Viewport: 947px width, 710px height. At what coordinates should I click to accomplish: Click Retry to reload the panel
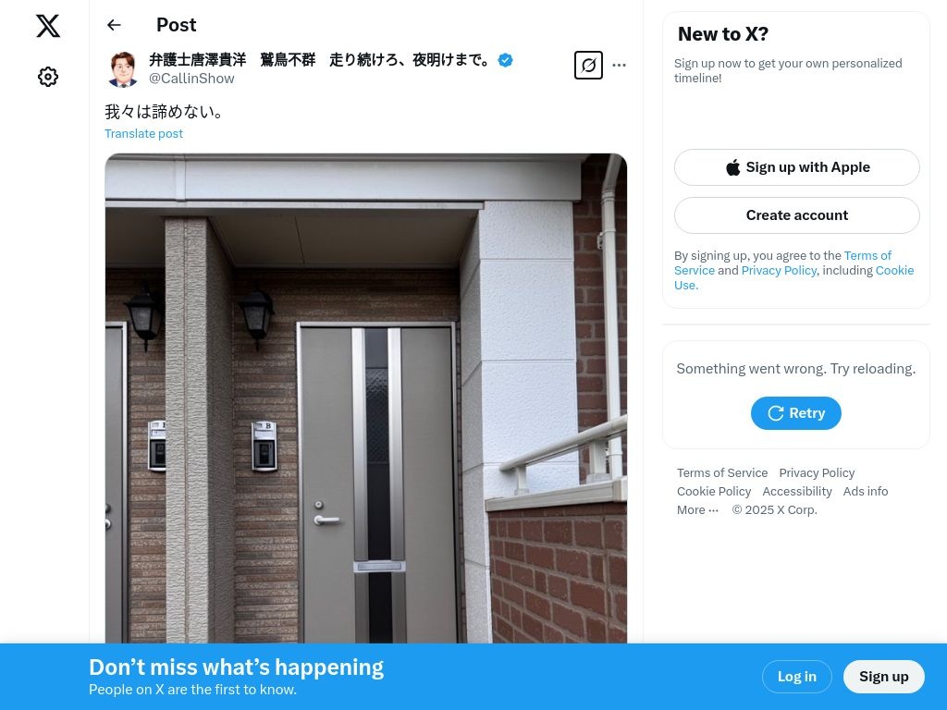[796, 413]
